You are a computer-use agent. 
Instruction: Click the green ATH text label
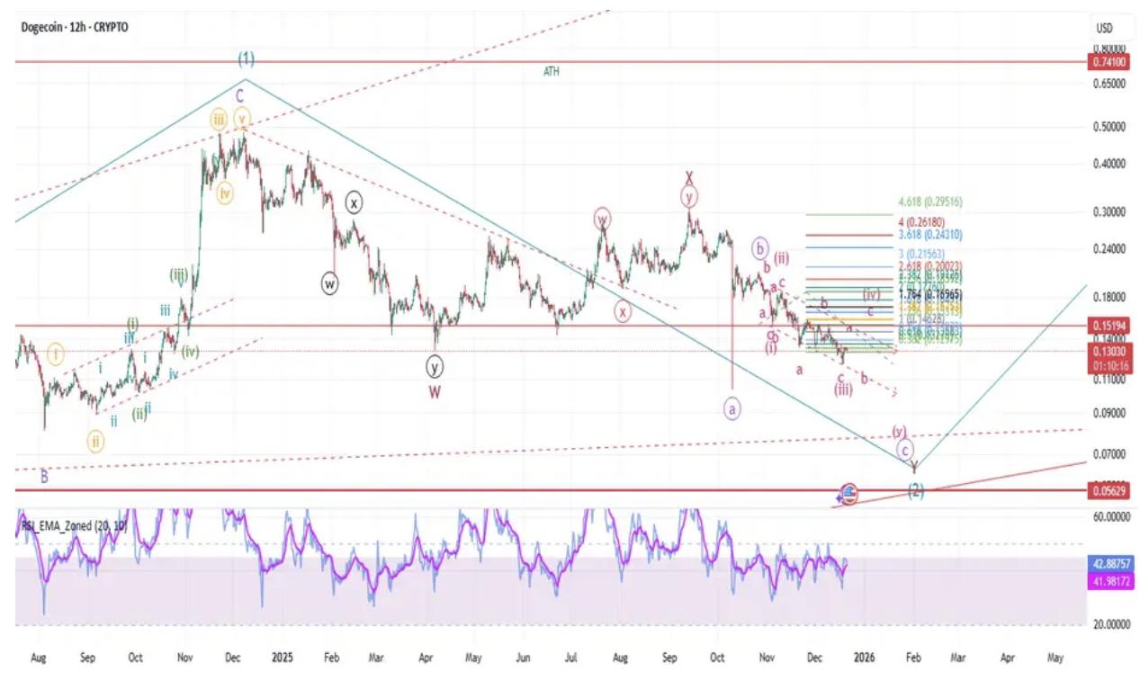pyautogui.click(x=552, y=71)
